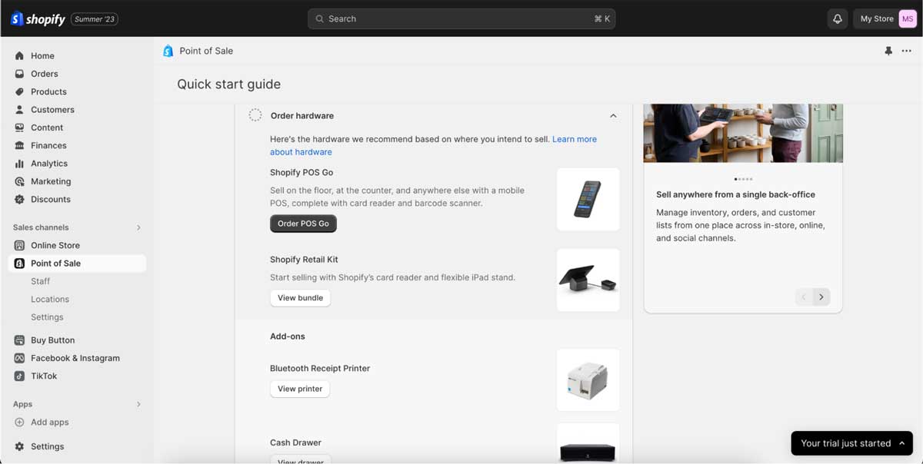The image size is (923, 464).
Task: Select the second carousel pagination dot
Action: (739, 177)
